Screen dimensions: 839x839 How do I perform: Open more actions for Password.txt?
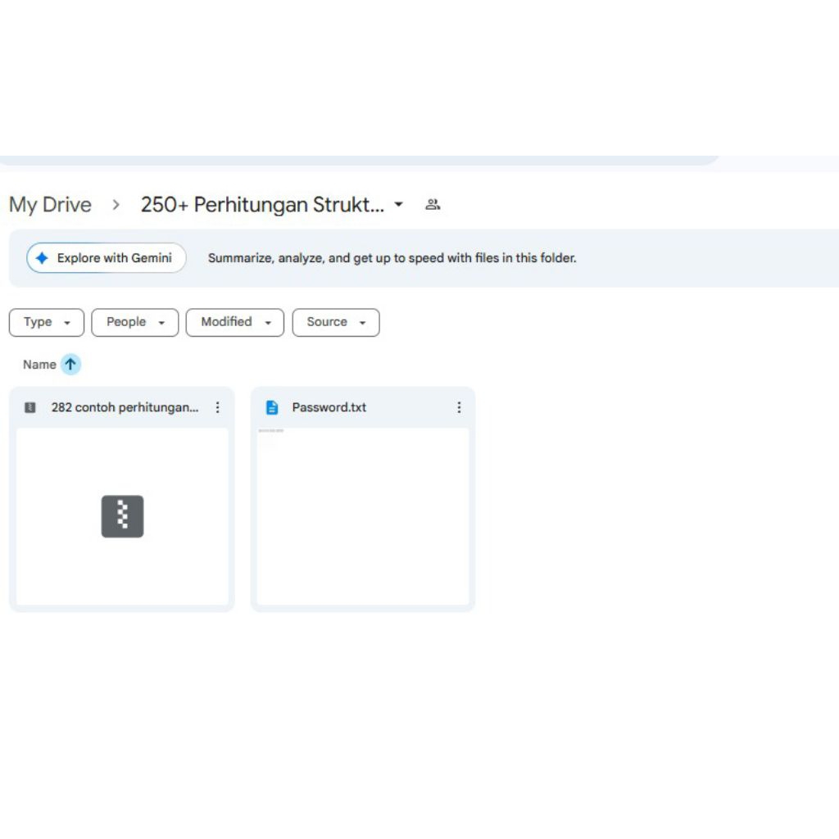(x=459, y=408)
